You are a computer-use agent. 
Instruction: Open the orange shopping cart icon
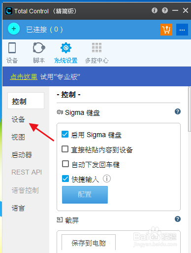(166, 30)
